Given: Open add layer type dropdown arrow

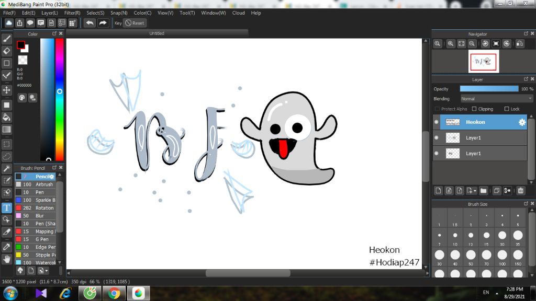Looking at the screenshot, I should pos(475,191).
